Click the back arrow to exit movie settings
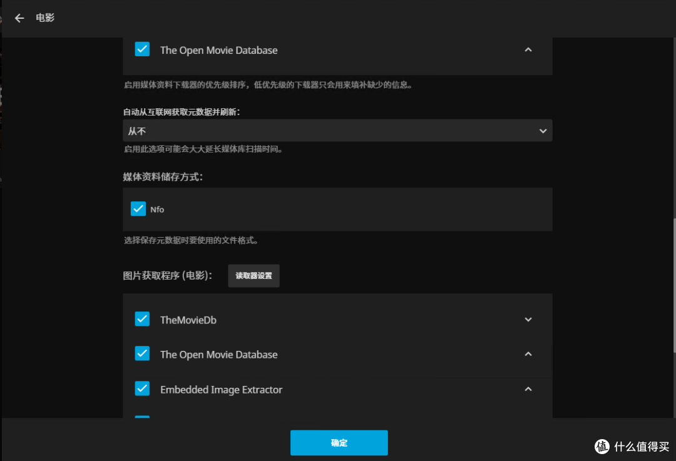Screen dimensions: 676x461 point(19,18)
